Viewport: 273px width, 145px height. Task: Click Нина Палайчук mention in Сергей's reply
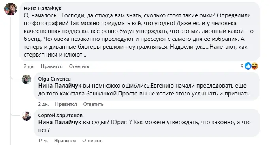click(60, 123)
